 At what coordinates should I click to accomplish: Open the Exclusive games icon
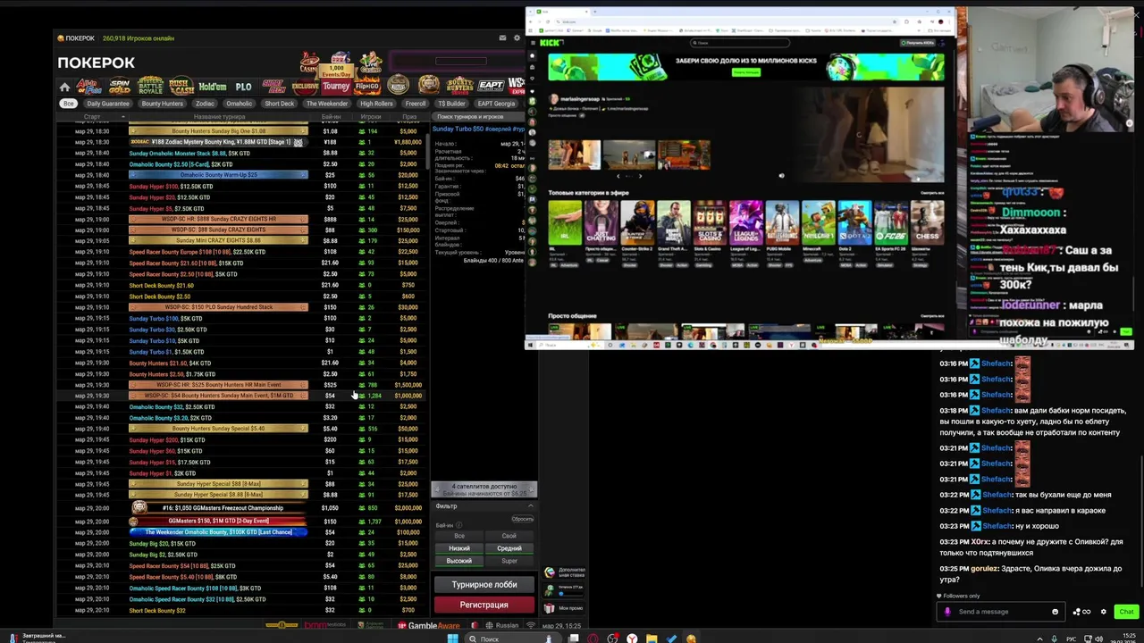[x=305, y=87]
